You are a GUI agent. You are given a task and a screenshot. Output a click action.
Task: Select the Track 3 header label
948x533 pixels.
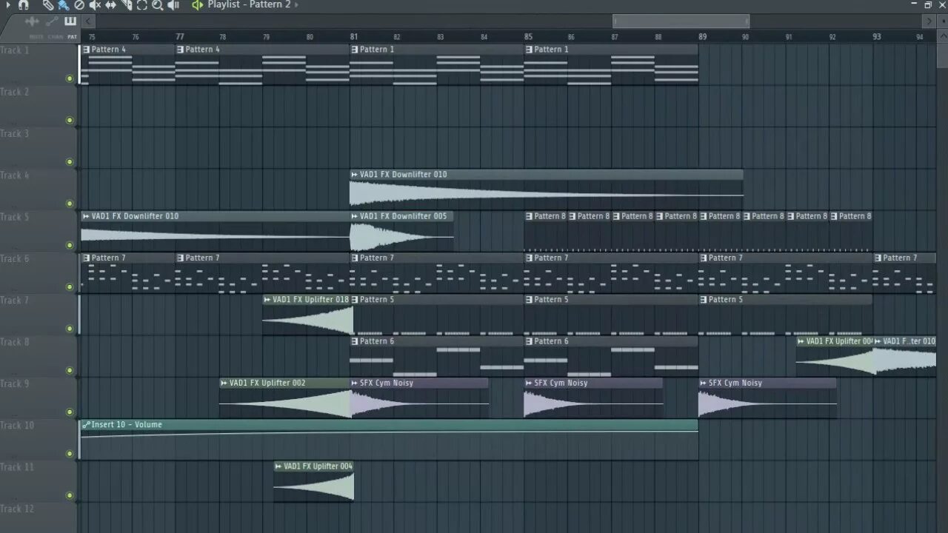click(15, 133)
